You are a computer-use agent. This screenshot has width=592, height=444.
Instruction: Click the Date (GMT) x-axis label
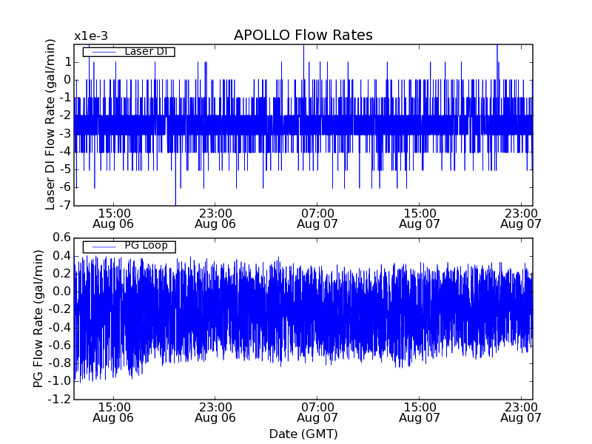(x=303, y=434)
